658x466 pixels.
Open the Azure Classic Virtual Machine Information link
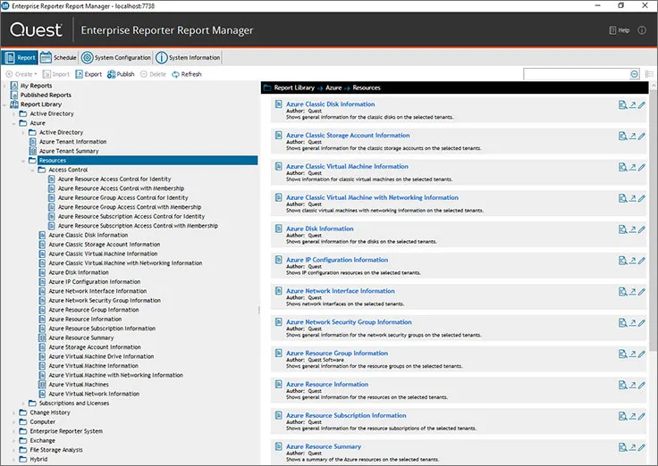(347, 166)
